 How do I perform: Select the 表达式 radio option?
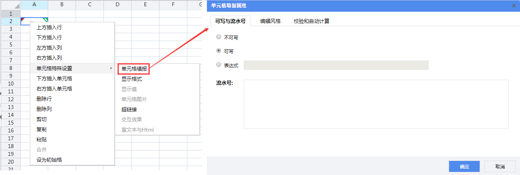coord(219,65)
